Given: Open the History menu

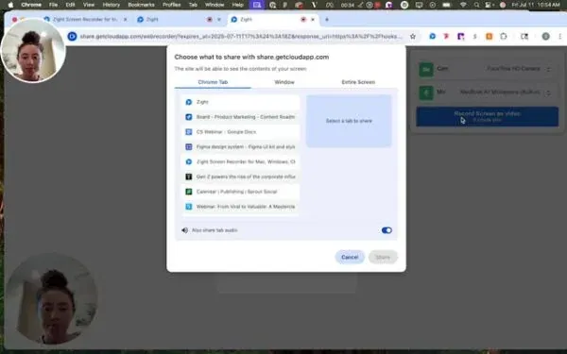Looking at the screenshot, I should coord(111,5).
